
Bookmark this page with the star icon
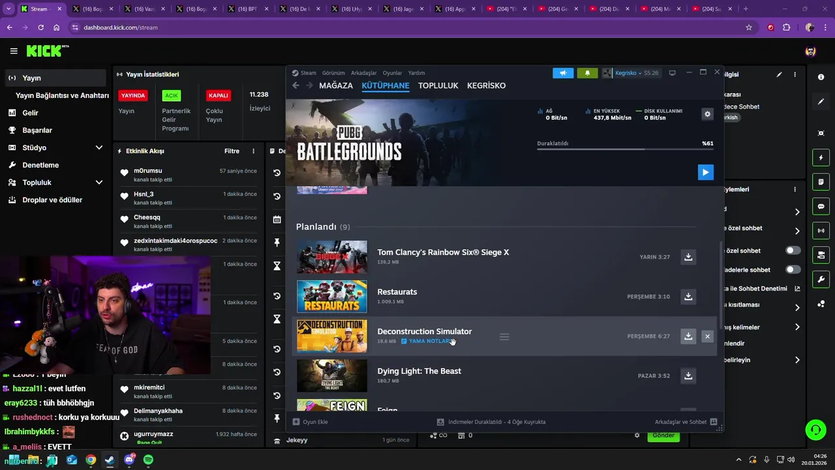[749, 27]
